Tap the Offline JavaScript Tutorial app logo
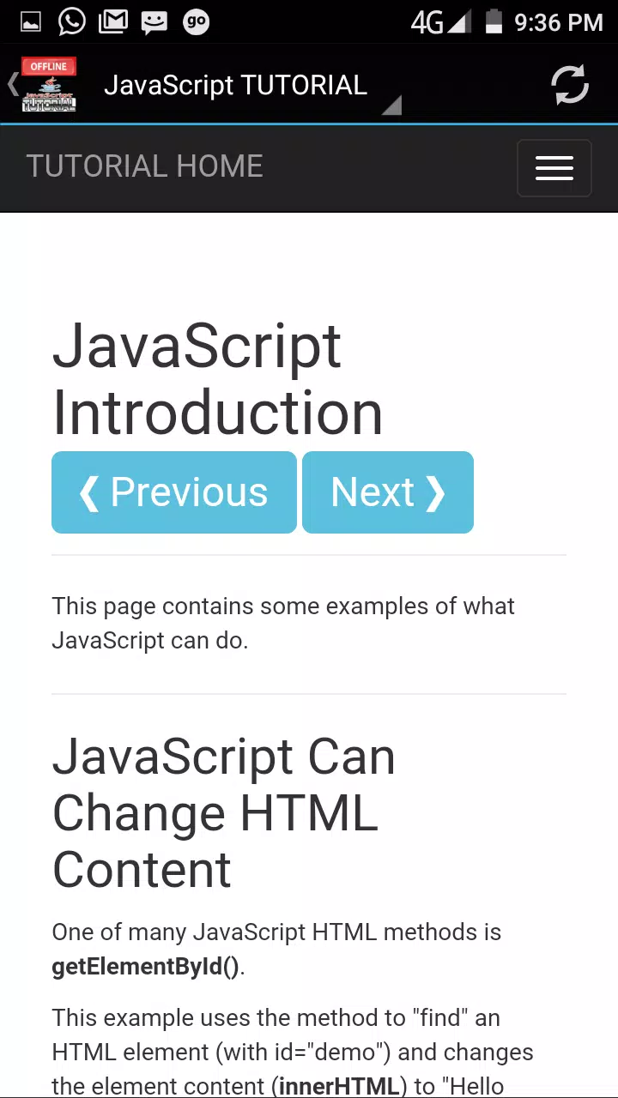618x1098 pixels. 49,84
